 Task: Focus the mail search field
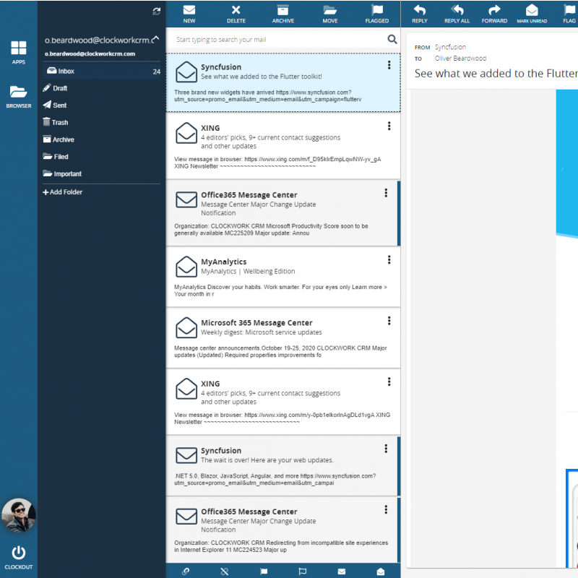click(278, 40)
